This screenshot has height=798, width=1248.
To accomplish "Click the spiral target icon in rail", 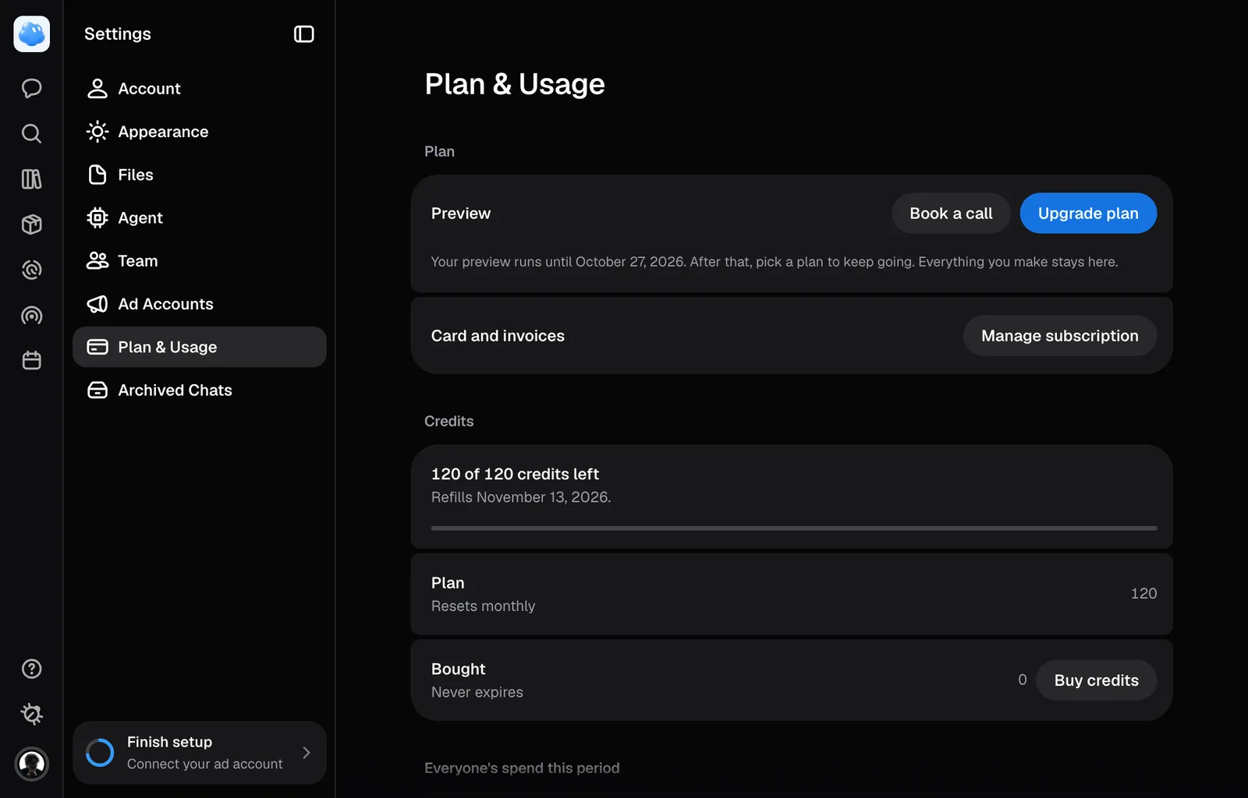I will coord(31,270).
